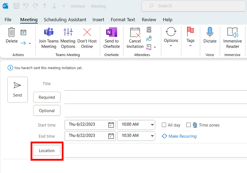The width and height of the screenshot is (247, 173).
Task: Click the Make Recurring link
Action: tap(182, 136)
